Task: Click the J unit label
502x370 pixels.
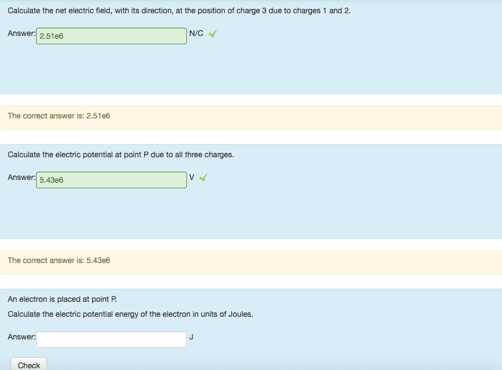Action: pyautogui.click(x=191, y=337)
